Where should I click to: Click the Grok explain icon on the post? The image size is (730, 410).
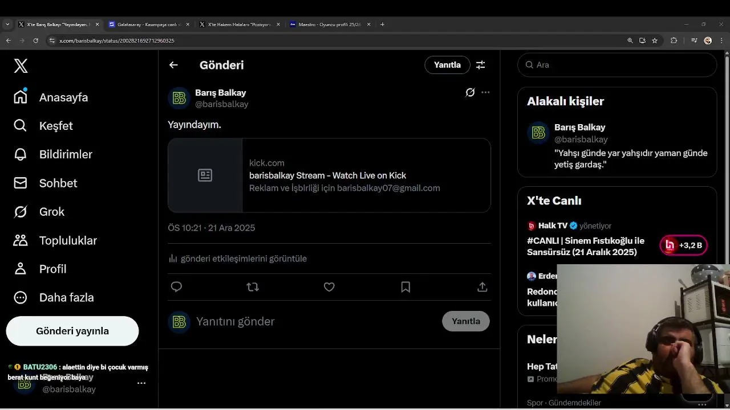click(x=470, y=92)
